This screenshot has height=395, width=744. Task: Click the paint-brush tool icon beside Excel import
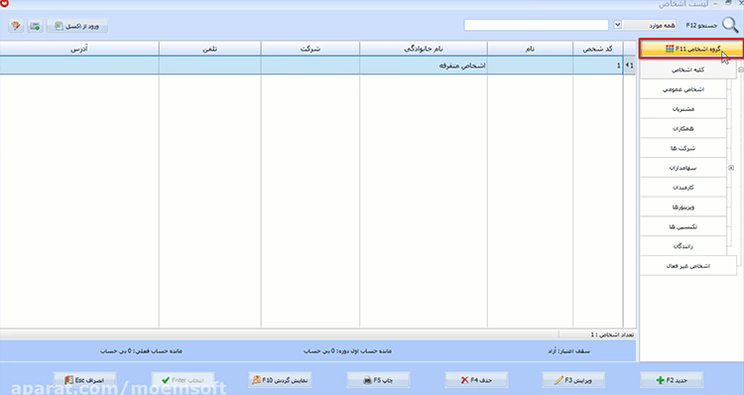17,26
